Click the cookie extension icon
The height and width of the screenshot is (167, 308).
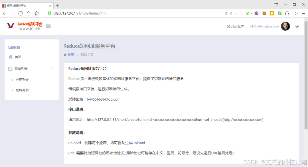tap(264, 13)
